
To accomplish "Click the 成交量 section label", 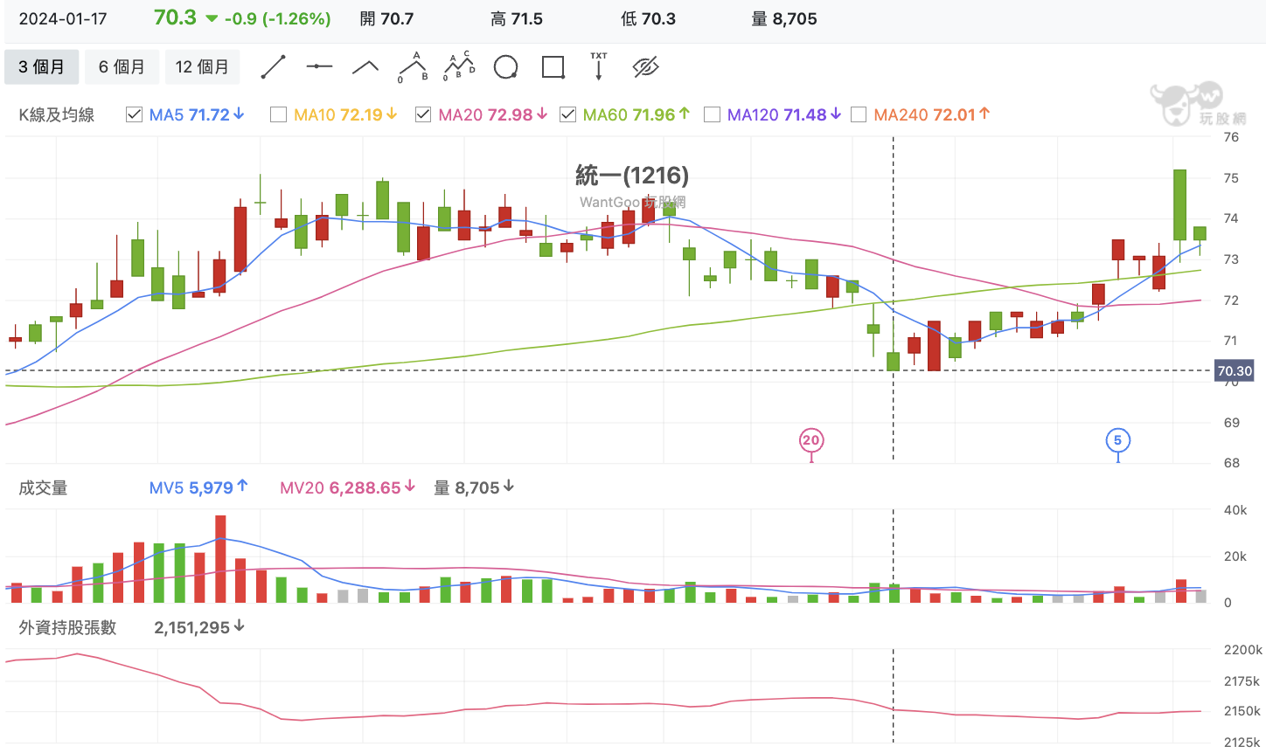I will [x=43, y=487].
